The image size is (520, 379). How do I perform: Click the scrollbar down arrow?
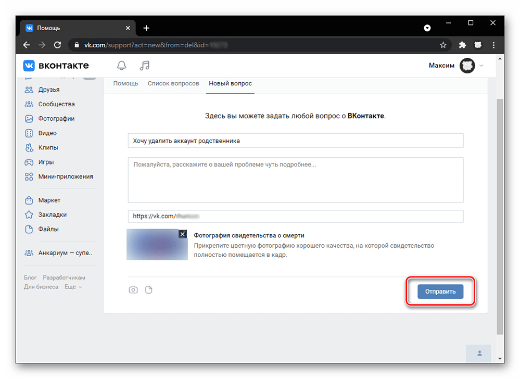[x=499, y=359]
